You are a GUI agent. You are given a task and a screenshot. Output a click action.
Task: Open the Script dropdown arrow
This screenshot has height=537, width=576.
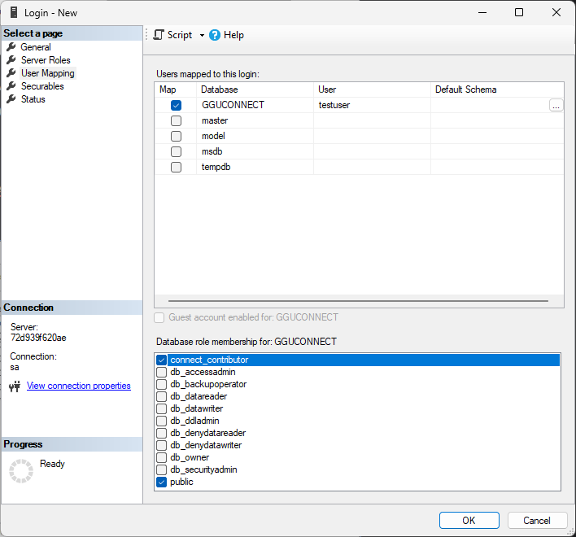point(202,36)
